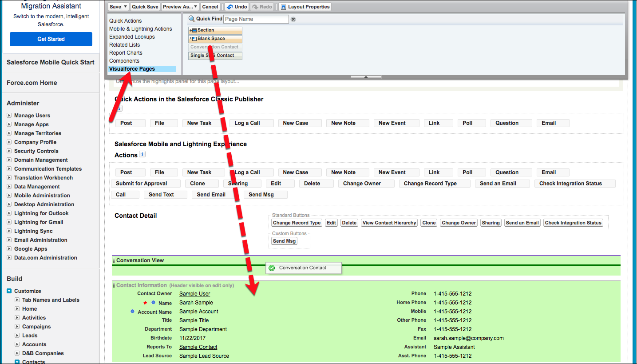Click the Section palette item icon
The width and height of the screenshot is (637, 364).
(x=193, y=30)
